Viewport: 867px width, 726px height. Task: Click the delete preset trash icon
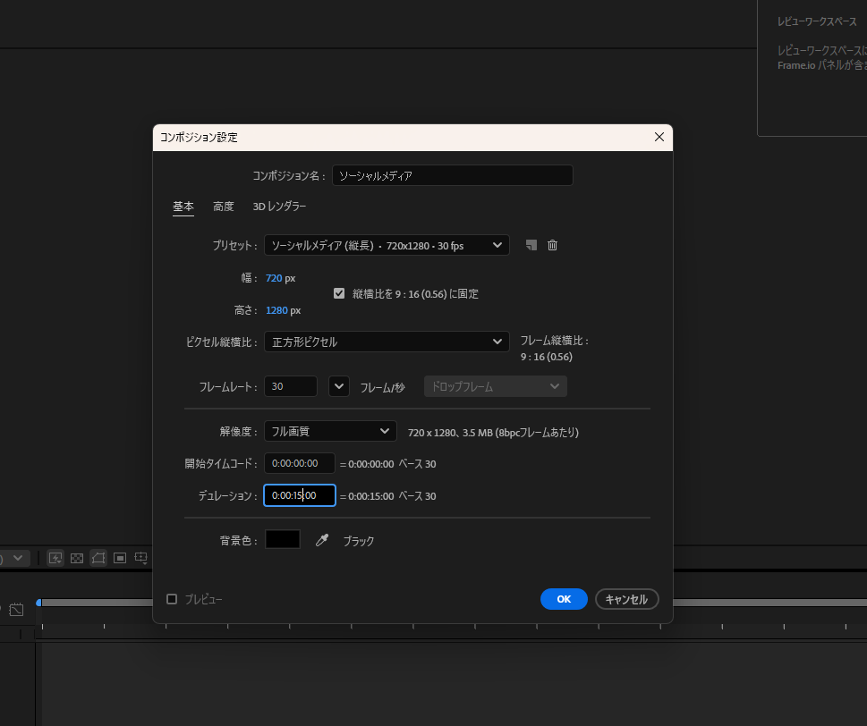tap(552, 245)
